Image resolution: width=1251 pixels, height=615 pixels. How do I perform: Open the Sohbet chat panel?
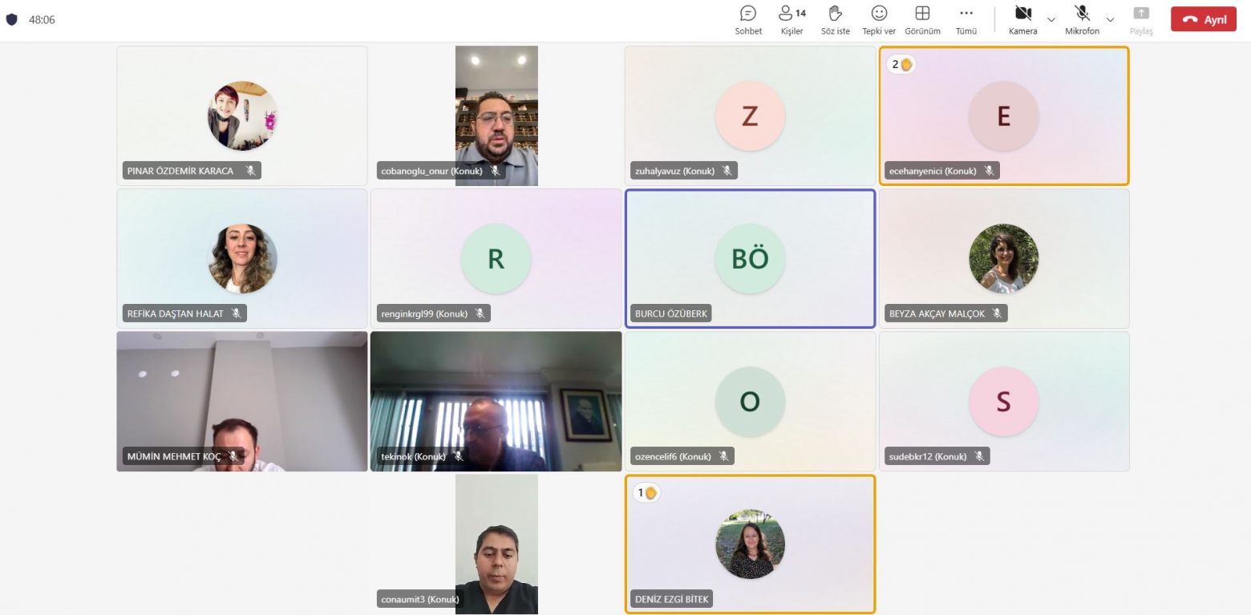(x=747, y=19)
